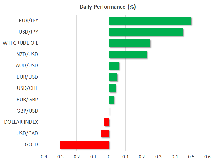Select the GOLD category label
Viewport: 215px width, 162px height.
[31, 145]
